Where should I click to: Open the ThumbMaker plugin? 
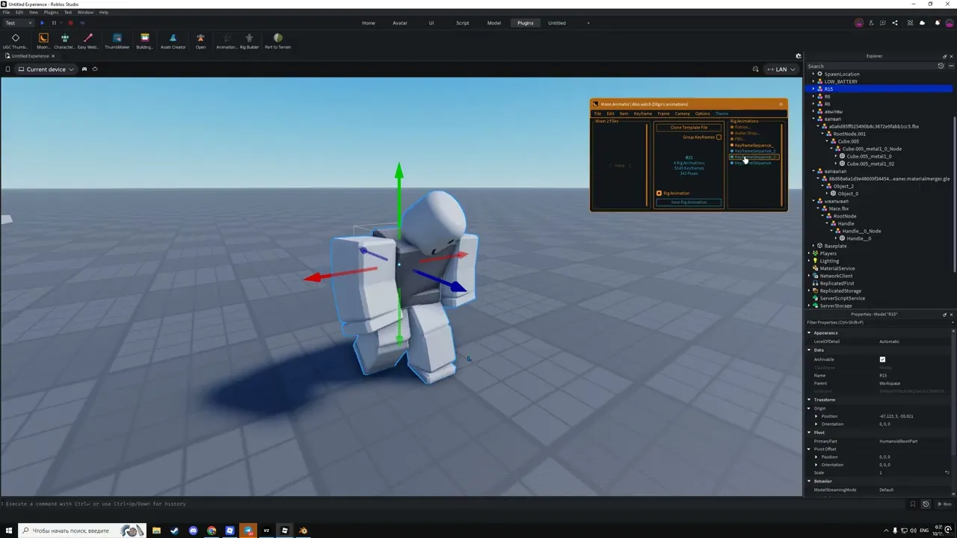(117, 40)
